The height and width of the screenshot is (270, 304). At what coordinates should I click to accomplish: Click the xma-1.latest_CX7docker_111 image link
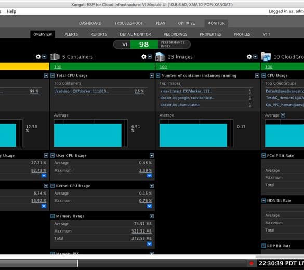(186, 91)
